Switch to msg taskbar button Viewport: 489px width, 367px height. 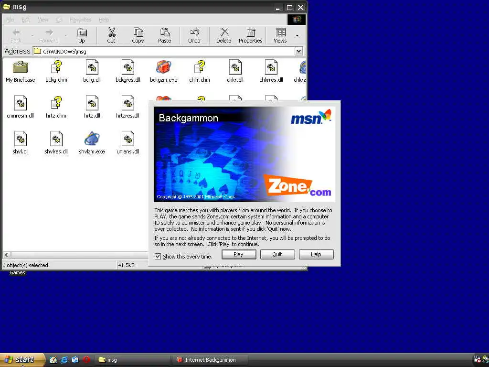133,360
